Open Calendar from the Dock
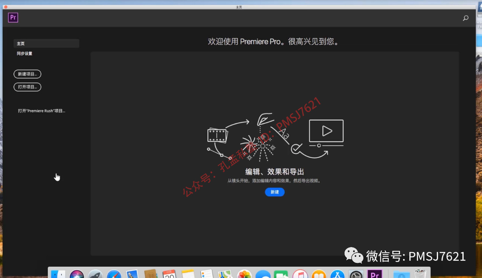The height and width of the screenshot is (278, 482). pos(169,274)
